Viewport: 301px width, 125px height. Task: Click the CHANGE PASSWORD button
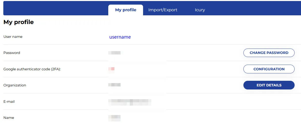pos(269,53)
